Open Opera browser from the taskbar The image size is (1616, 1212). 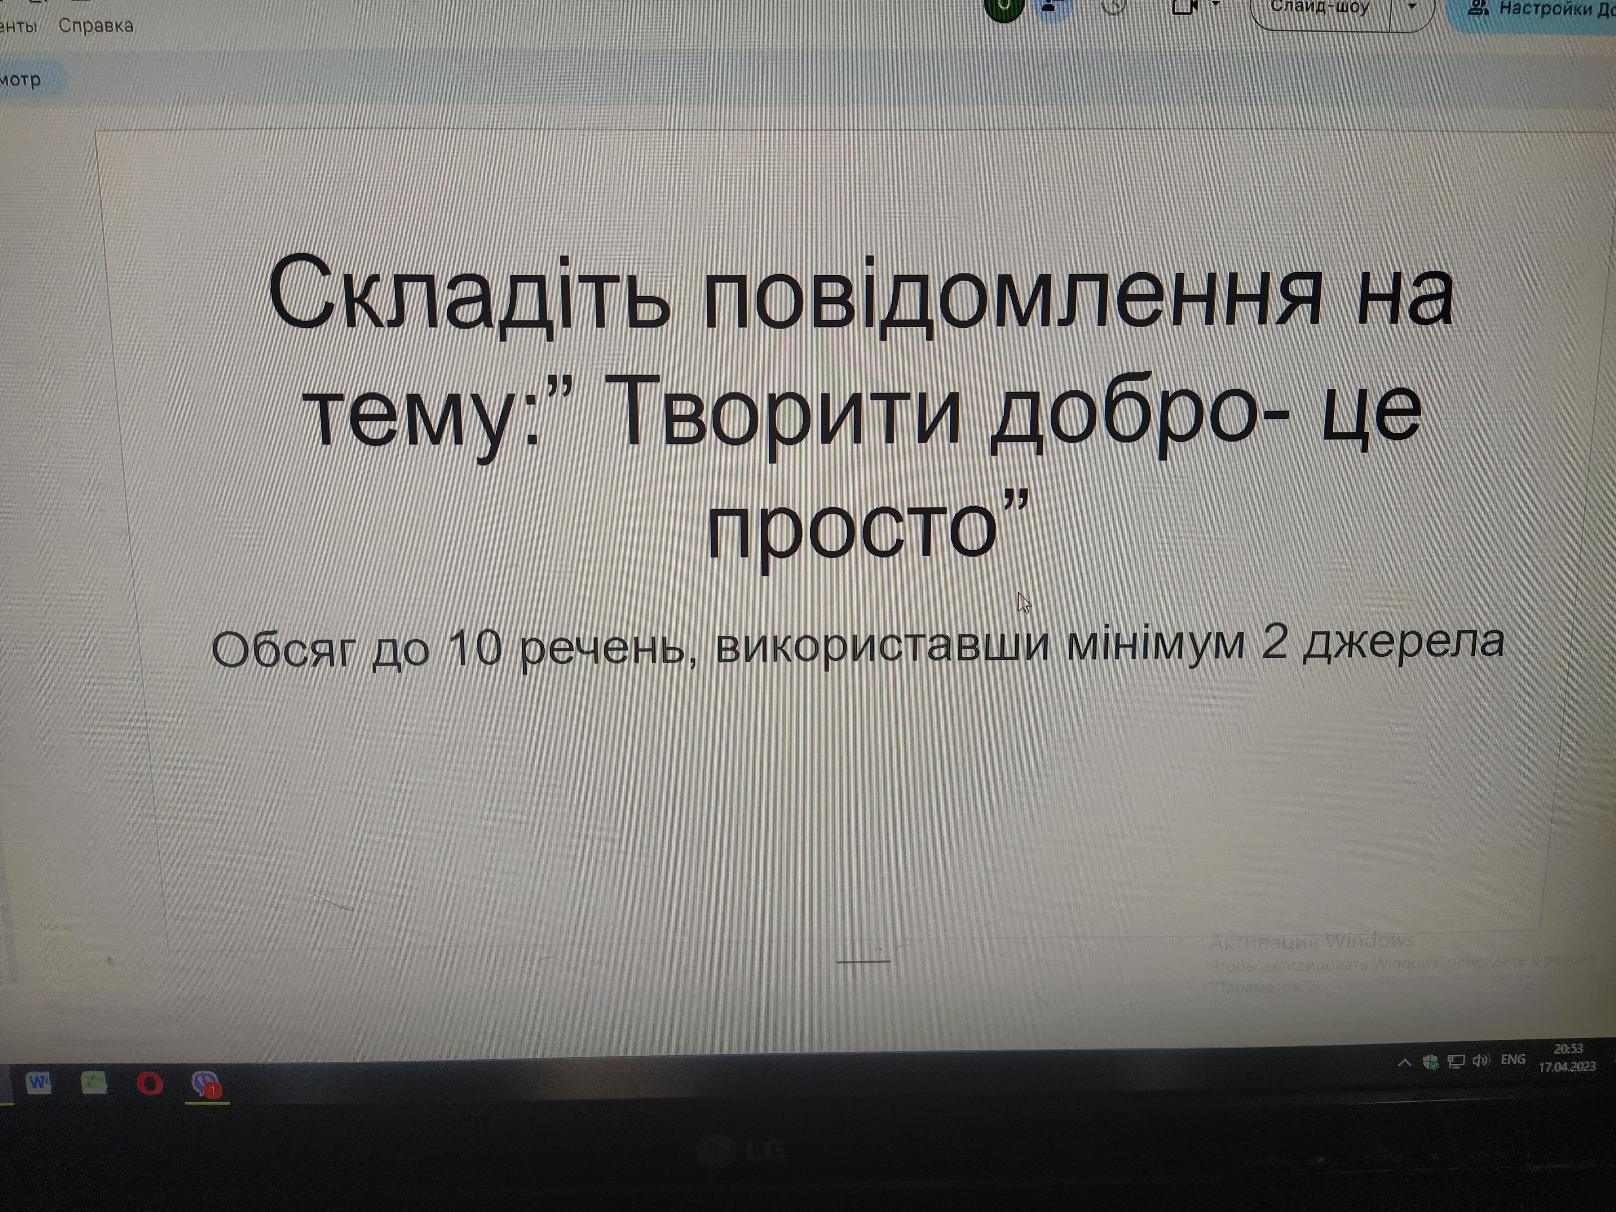point(150,1084)
